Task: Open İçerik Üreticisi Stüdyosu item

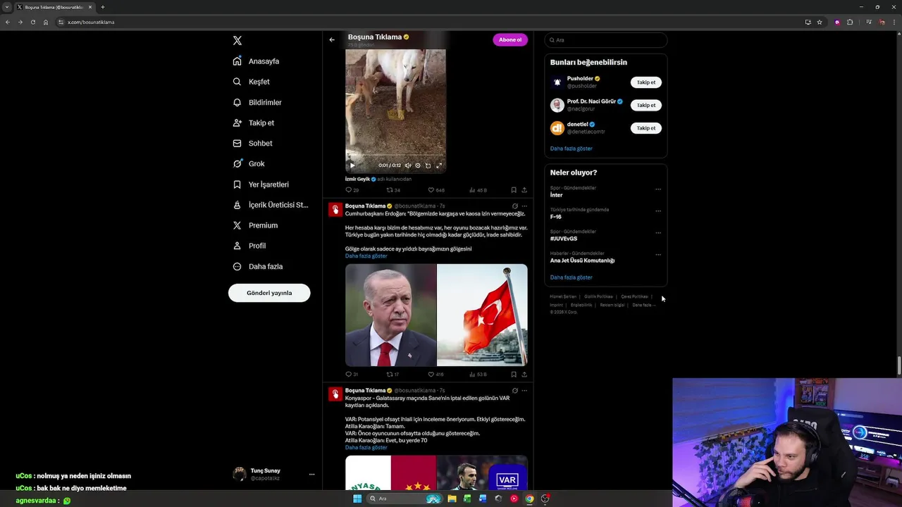Action: (271, 205)
